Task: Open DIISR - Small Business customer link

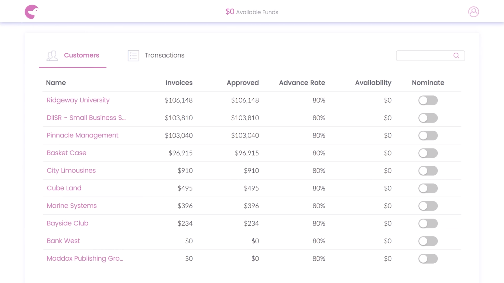Action: (x=86, y=118)
